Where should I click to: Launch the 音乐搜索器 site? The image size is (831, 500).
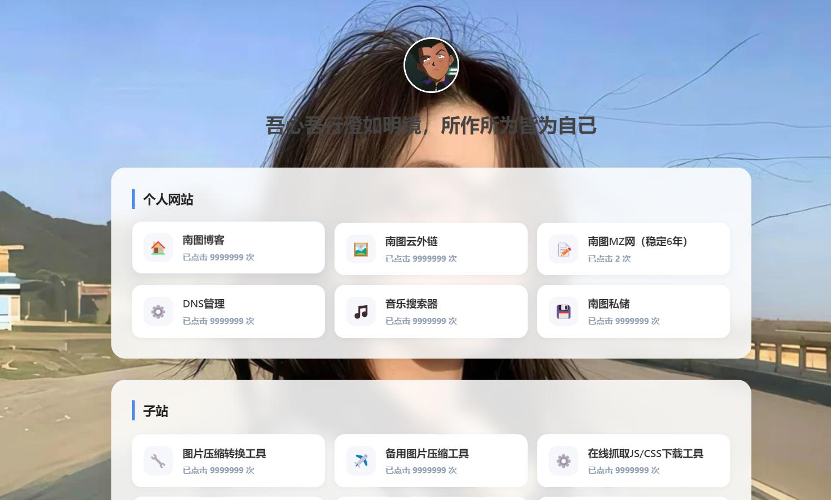(x=431, y=311)
